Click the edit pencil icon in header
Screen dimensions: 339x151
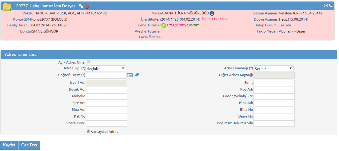point(326,6)
